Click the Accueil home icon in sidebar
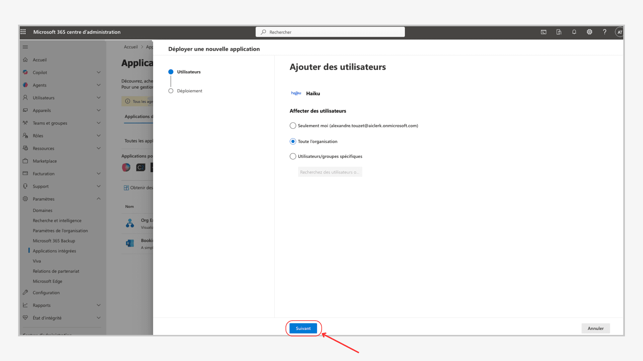The width and height of the screenshot is (643, 361). click(x=25, y=60)
